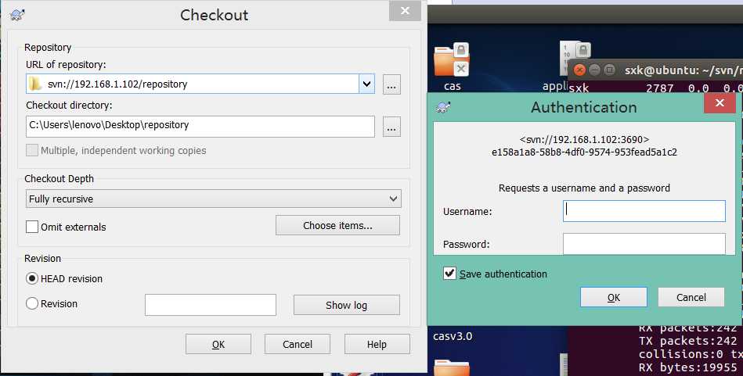The height and width of the screenshot is (376, 743).
Task: Select HEAD revision radio button
Action: tap(32, 278)
